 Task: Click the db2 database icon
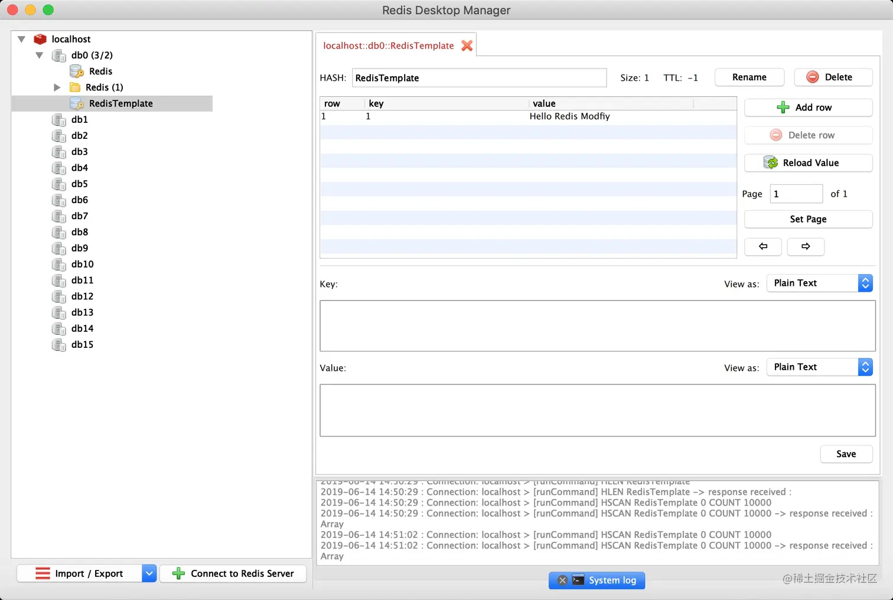tap(59, 135)
